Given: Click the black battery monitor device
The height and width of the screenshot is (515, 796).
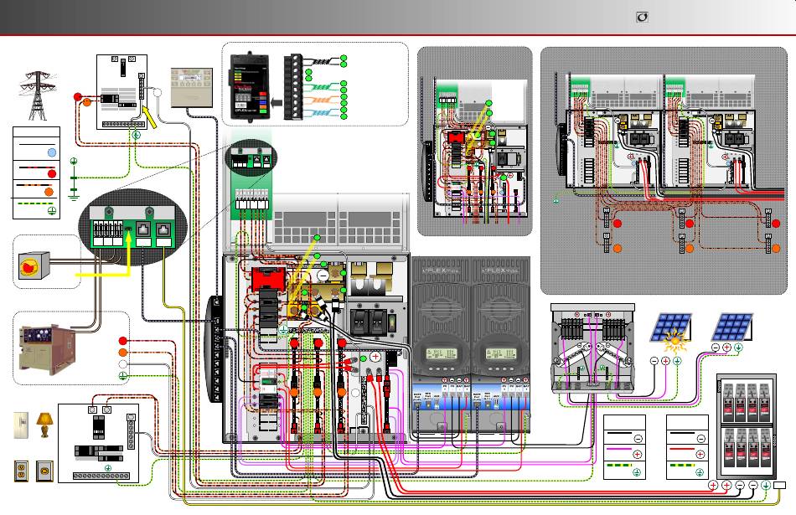Looking at the screenshot, I should click(250, 86).
